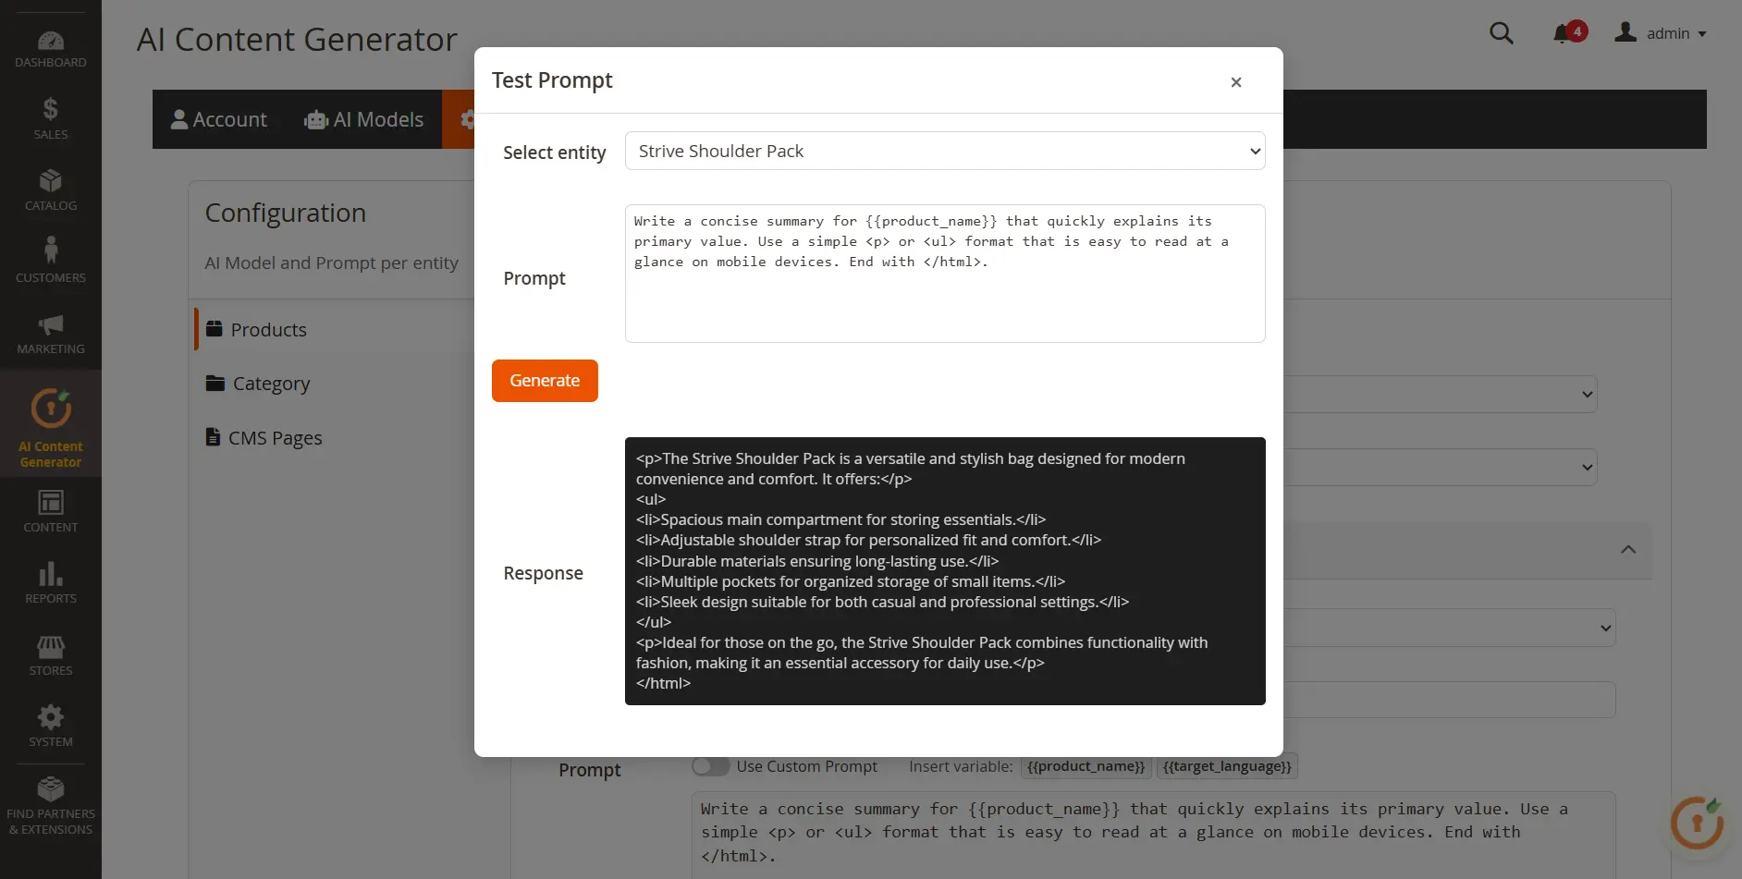Screen dimensions: 1742x879
Task: Open the global admin search
Action: (x=1501, y=32)
